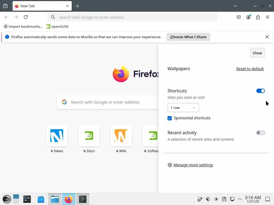The height and width of the screenshot is (205, 274).
Task: Click the show desktop button in taskbar
Action: (x=268, y=199)
